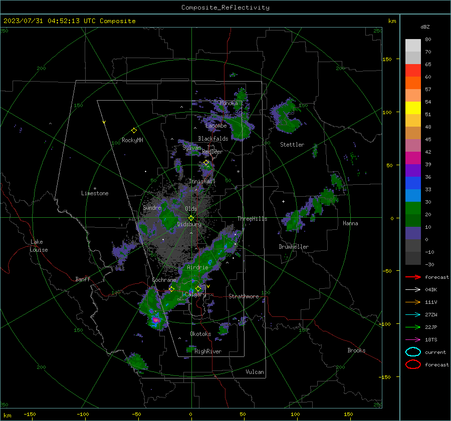Click the red forecast ellipse icon
The width and height of the screenshot is (451, 421).
coord(413,364)
